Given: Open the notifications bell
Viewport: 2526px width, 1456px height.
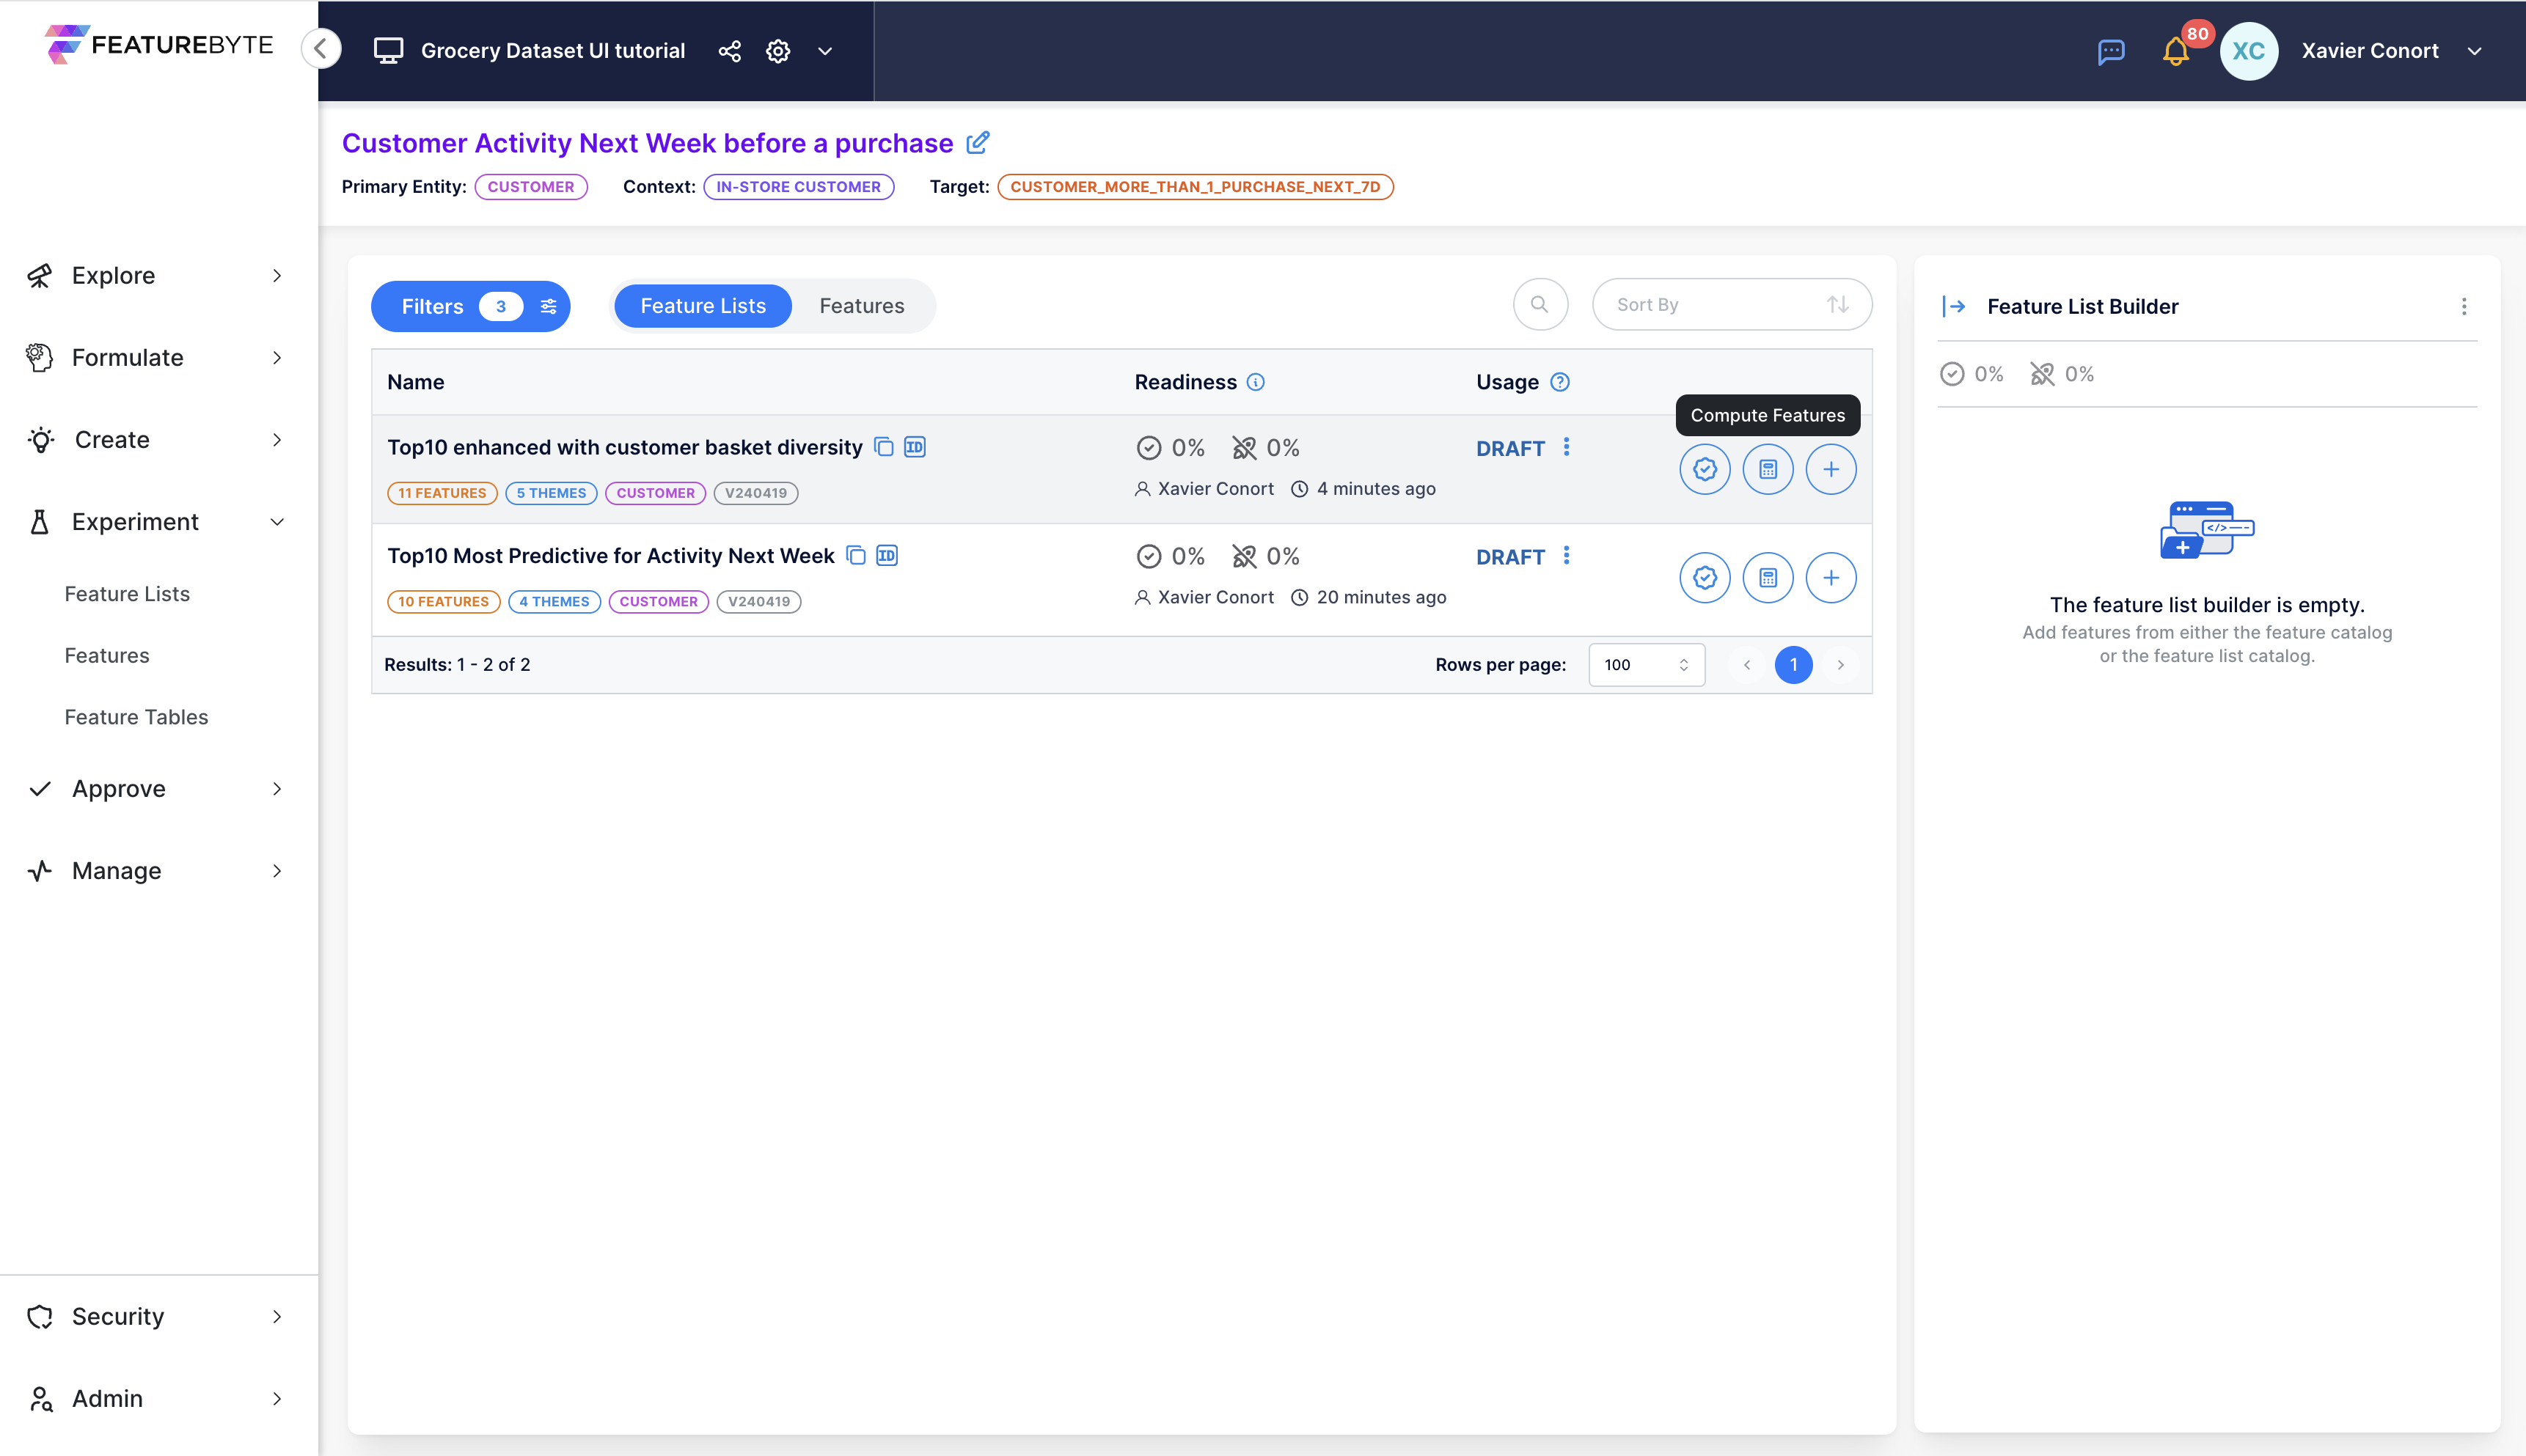Looking at the screenshot, I should pyautogui.click(x=2175, y=51).
